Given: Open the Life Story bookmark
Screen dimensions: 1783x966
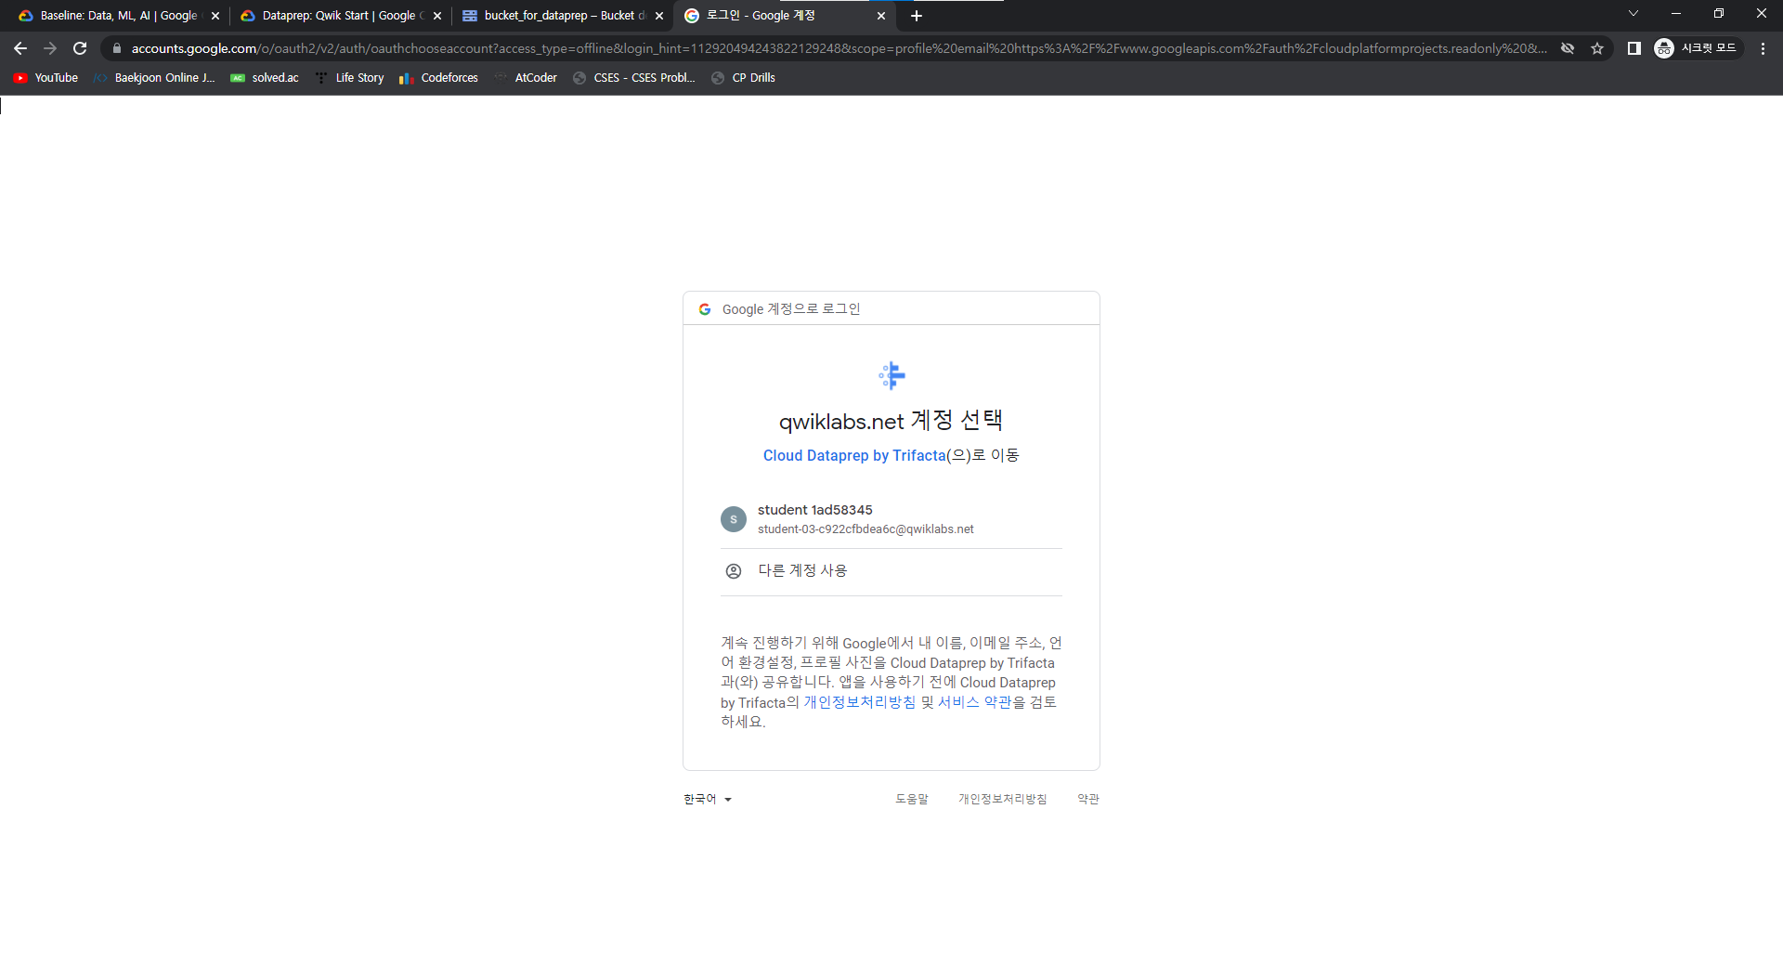Looking at the screenshot, I should 349,78.
